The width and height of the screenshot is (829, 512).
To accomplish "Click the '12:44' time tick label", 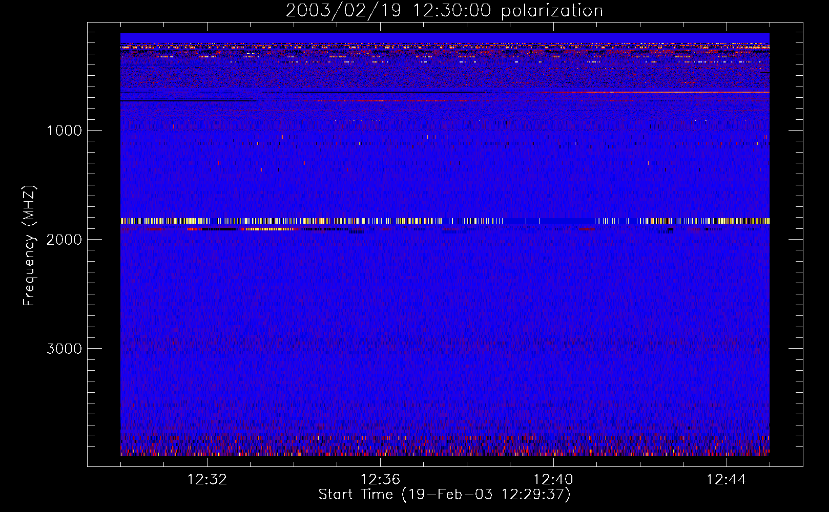I will click(727, 480).
